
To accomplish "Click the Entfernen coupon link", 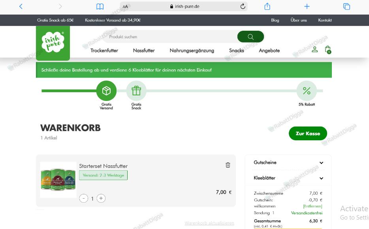I will coord(313,206).
